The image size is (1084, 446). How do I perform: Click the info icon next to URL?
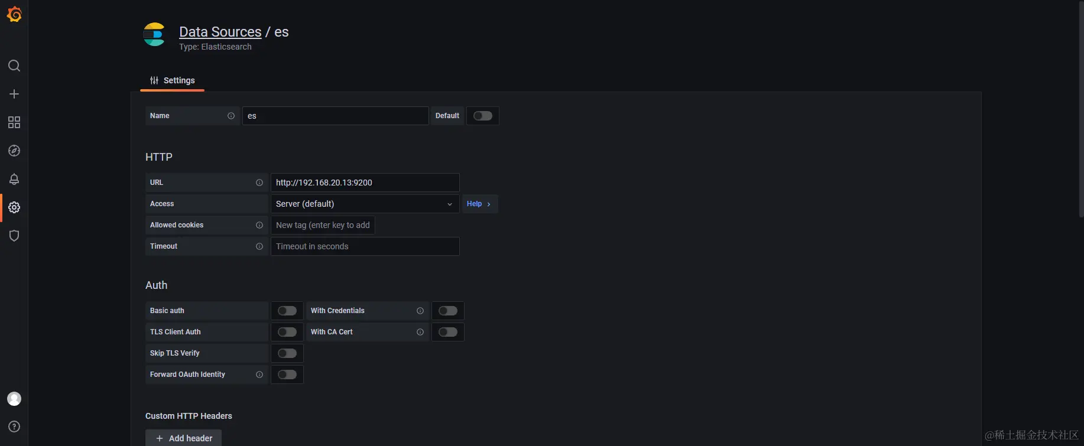coord(259,183)
